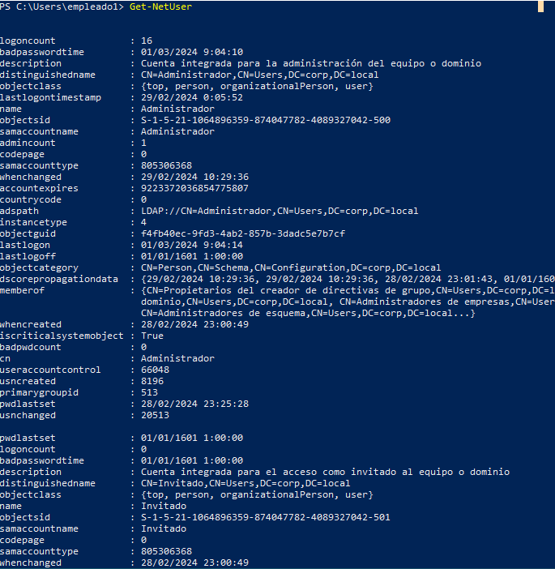
Task: Click the Get-NetUser command text
Action: tap(160, 6)
